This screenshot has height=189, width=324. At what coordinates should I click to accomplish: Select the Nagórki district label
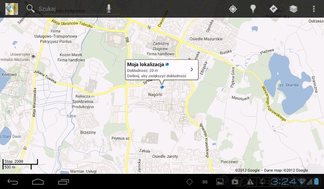point(155,95)
